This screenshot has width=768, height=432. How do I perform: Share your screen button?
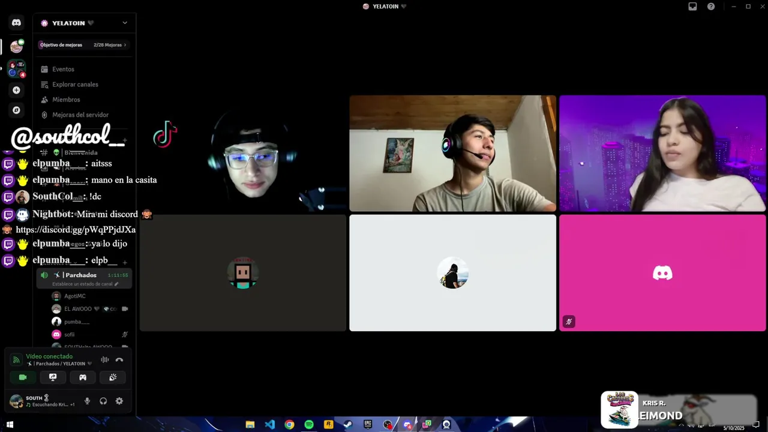point(53,377)
